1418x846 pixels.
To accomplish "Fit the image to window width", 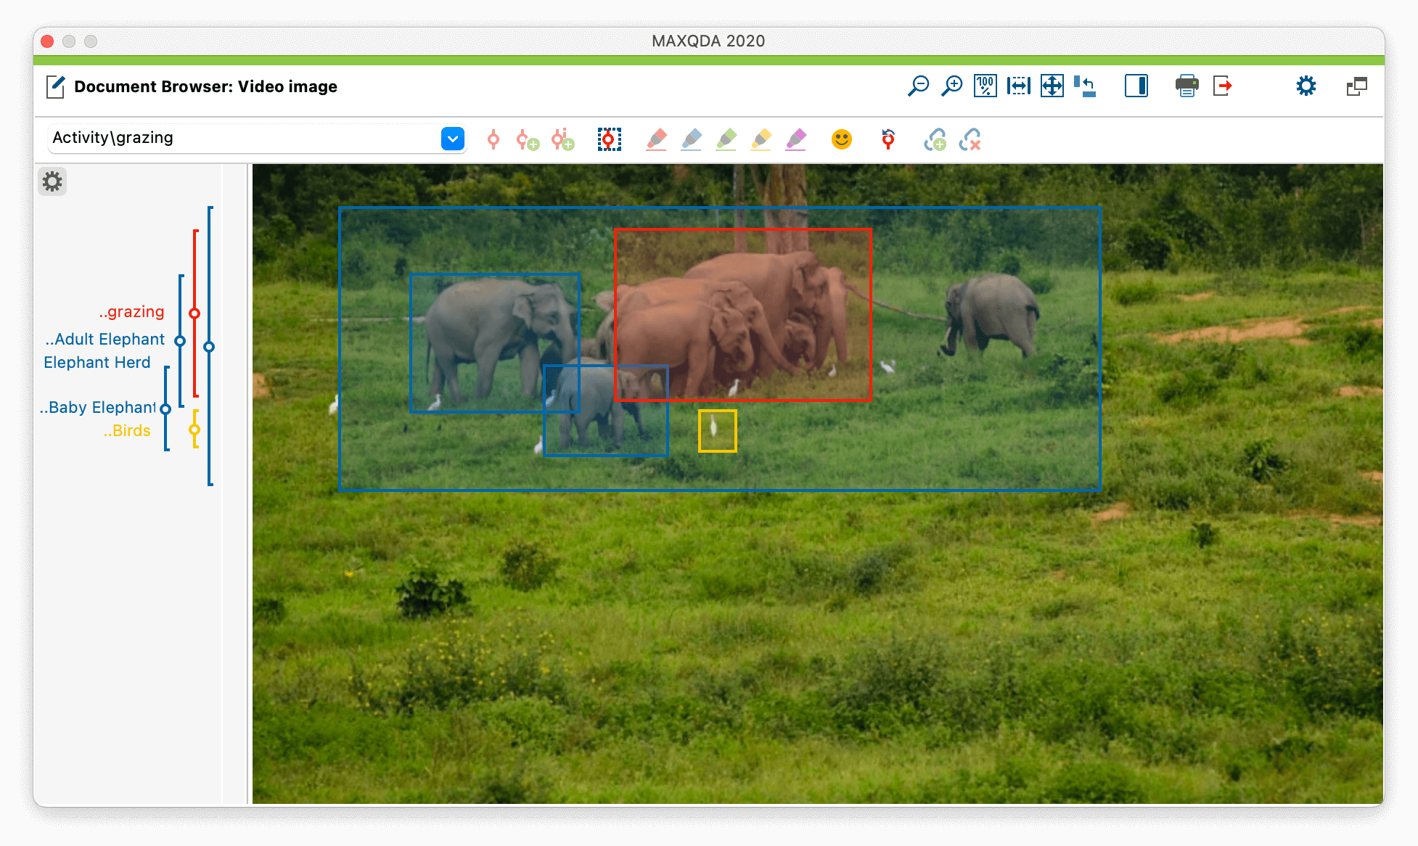I will (x=1018, y=86).
